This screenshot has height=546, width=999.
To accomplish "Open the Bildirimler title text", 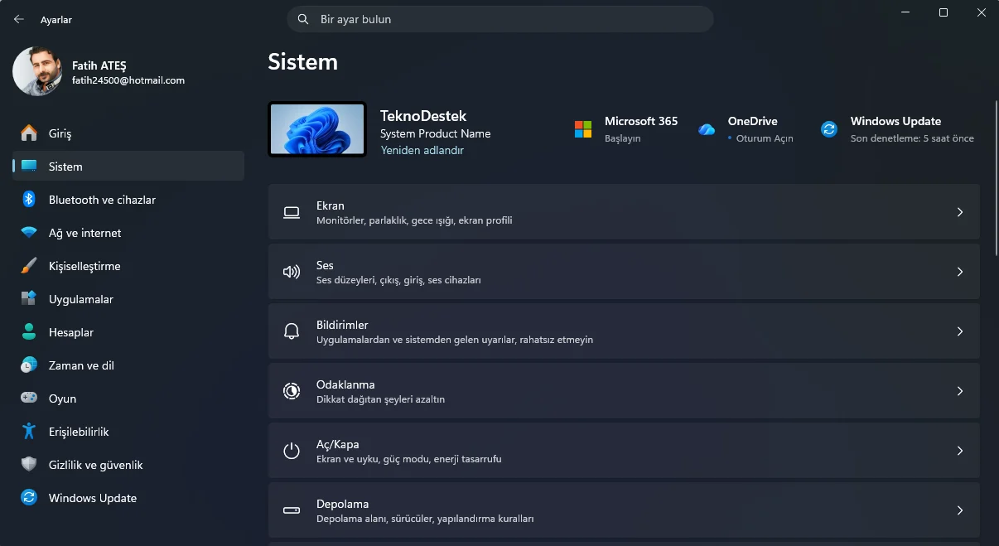I will [342, 325].
